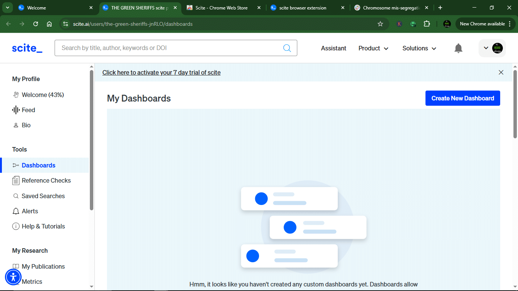Click the Chrome home button
The image size is (518, 291).
pos(49,24)
